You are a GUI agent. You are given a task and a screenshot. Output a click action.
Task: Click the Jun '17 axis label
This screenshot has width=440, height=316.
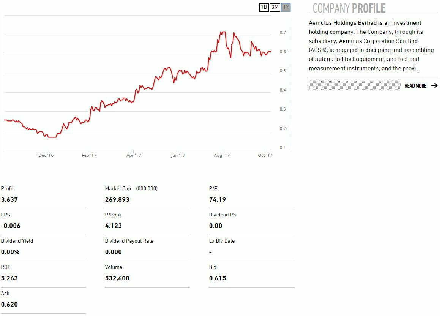tap(178, 155)
